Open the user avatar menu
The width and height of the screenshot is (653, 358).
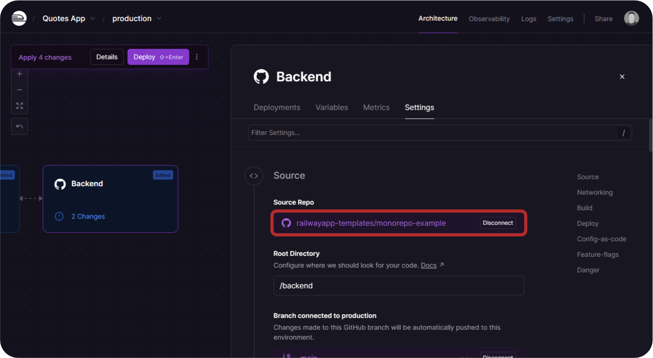point(631,18)
